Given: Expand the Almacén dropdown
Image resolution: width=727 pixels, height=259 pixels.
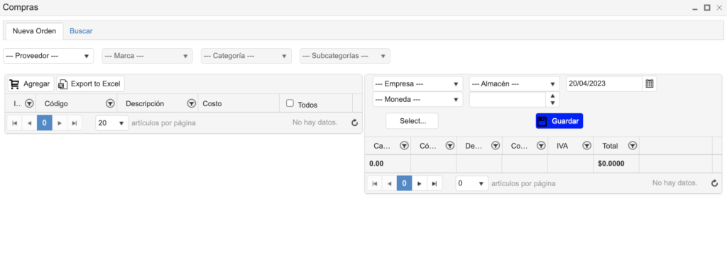Looking at the screenshot, I should [x=514, y=84].
